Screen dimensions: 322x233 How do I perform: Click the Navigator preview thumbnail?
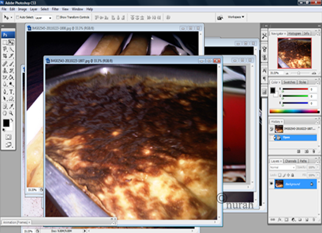(x=295, y=53)
